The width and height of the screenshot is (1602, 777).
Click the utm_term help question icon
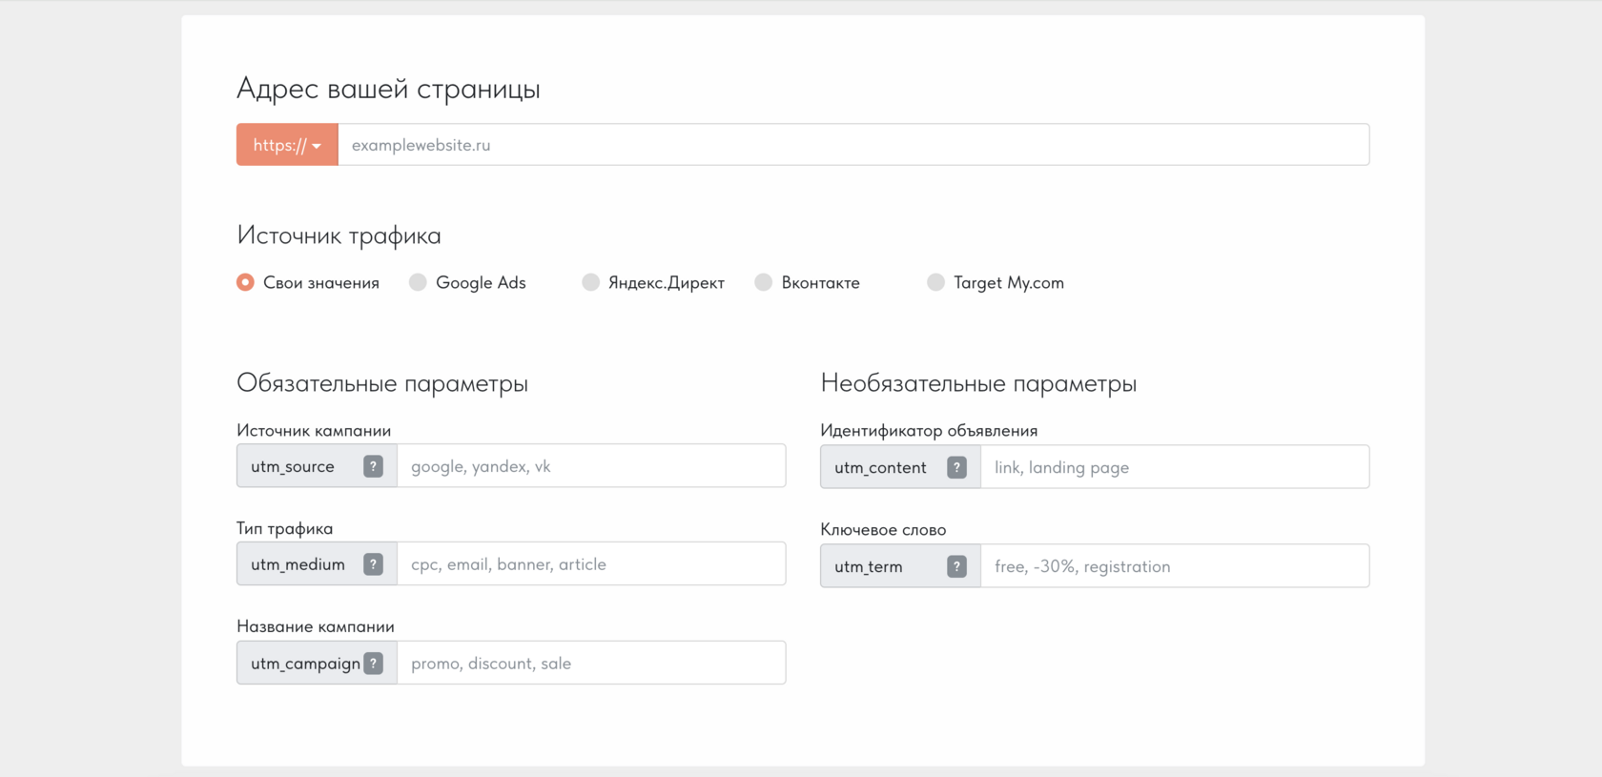[x=956, y=566]
